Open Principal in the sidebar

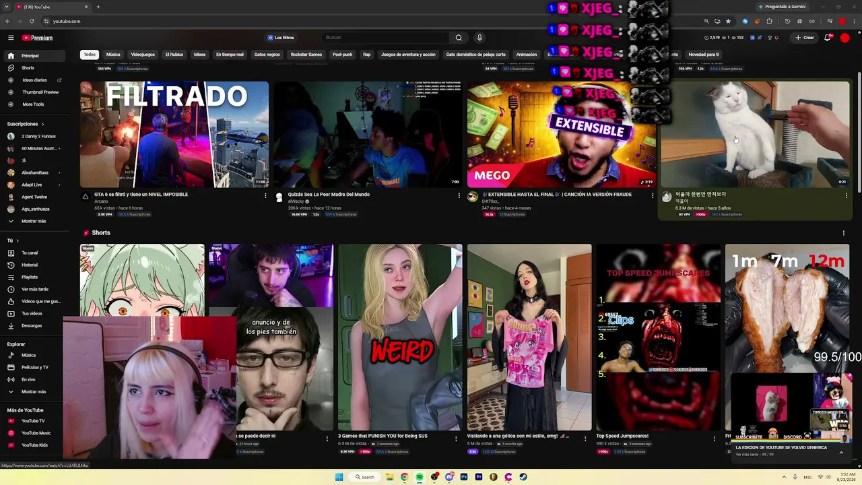click(36, 56)
